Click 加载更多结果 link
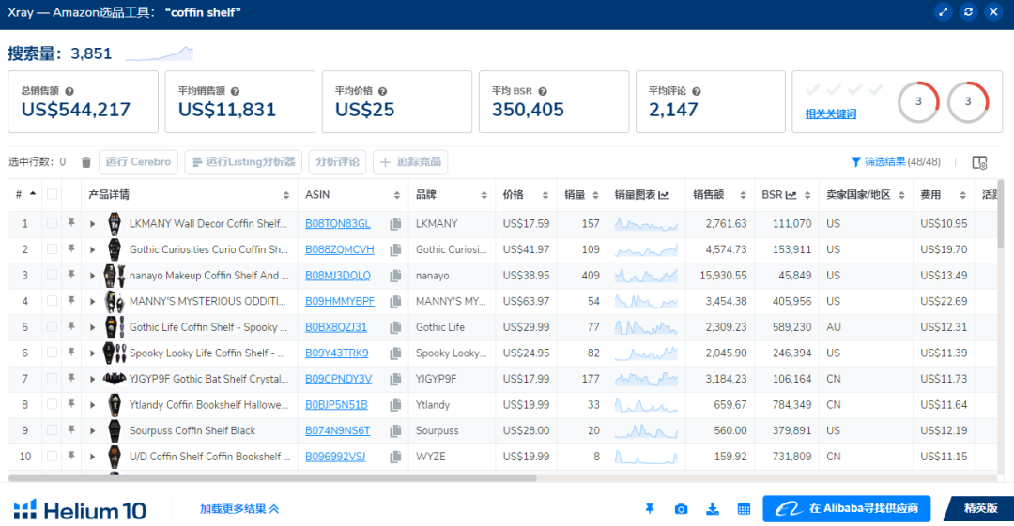Screen dimensions: 1014x526 click(239, 509)
